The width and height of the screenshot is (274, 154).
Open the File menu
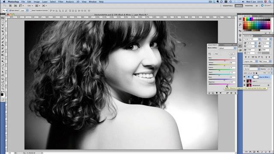tap(23, 2)
